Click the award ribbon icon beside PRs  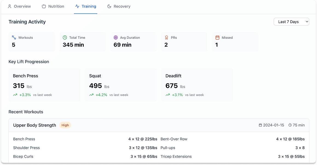click(x=167, y=38)
